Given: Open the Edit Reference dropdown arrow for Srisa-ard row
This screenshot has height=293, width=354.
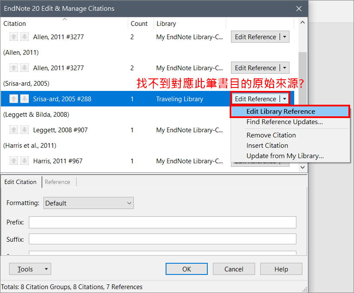Looking at the screenshot, I should coord(285,99).
